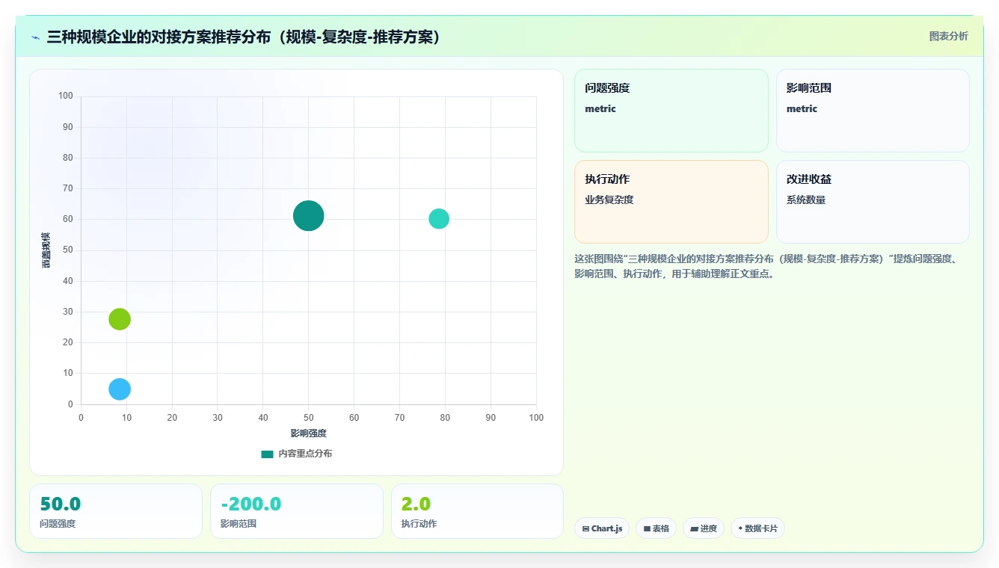999x568 pixels.
Task: Click the chart title heading text
Action: [x=243, y=37]
